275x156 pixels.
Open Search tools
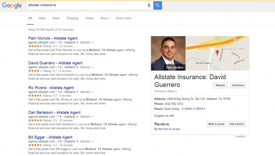click(x=123, y=18)
